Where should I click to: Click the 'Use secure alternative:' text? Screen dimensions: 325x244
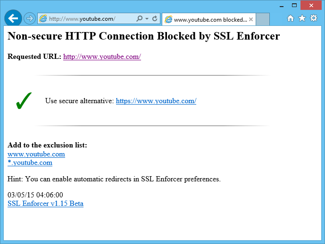(80, 101)
